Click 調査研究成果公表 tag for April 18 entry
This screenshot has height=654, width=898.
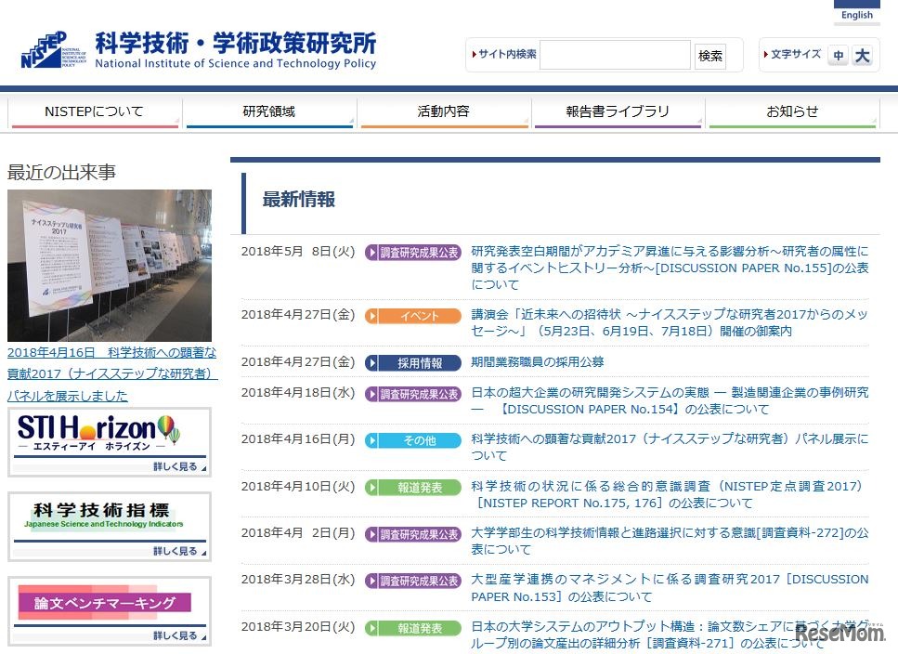[x=413, y=394]
